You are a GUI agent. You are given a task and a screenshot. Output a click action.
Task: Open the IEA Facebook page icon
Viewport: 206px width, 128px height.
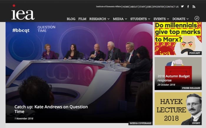pos(188,6)
